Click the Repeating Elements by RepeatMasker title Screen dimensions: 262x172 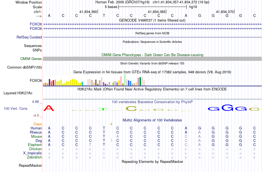(x=153, y=162)
